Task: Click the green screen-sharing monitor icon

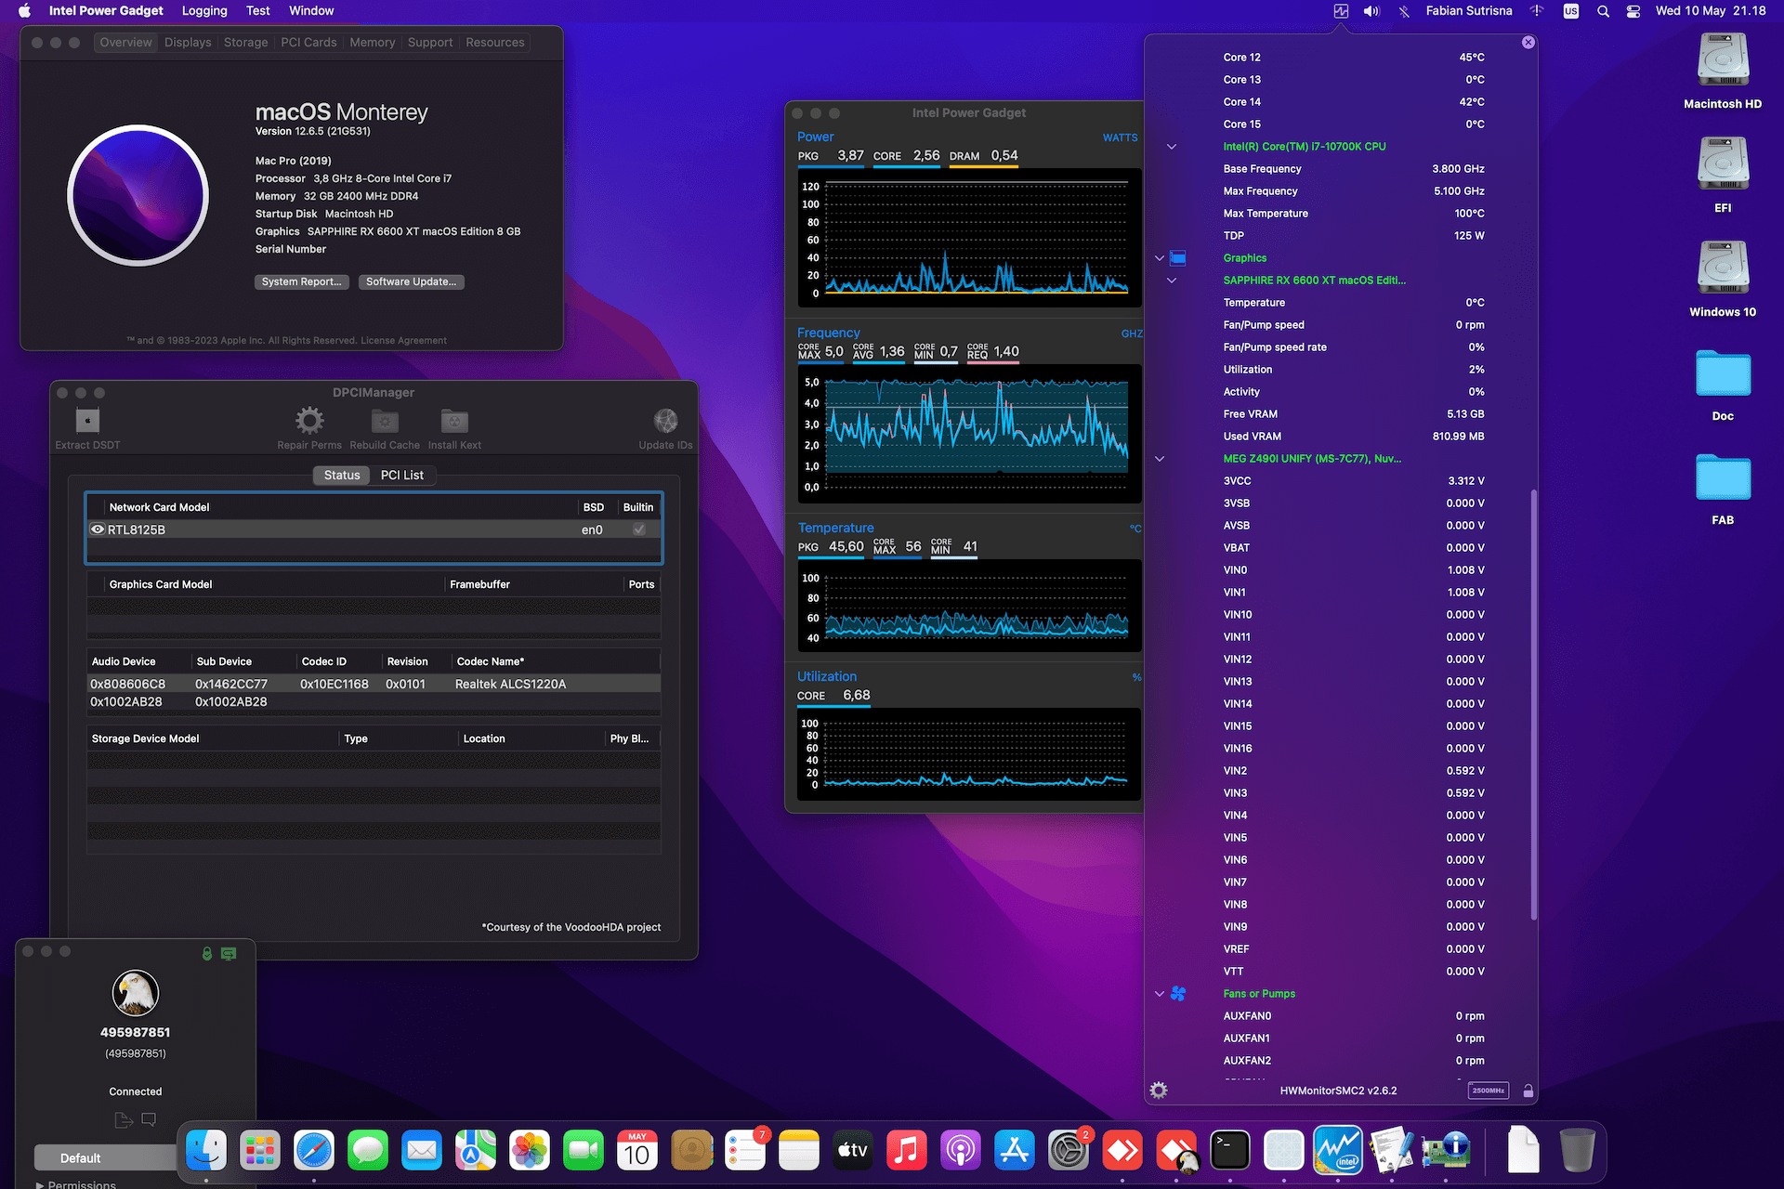Action: [229, 954]
